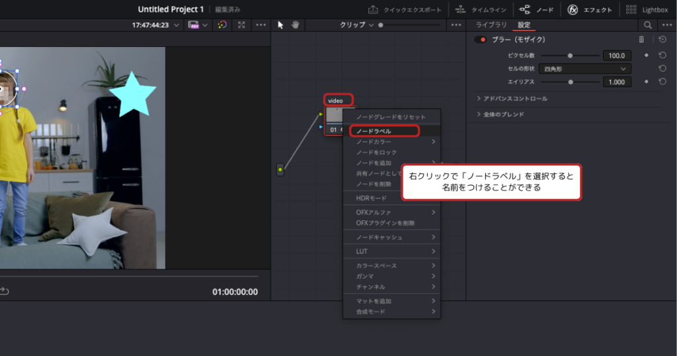Switch to the ライブラリ tab
Viewport: 677px width, 356px height.
point(492,25)
